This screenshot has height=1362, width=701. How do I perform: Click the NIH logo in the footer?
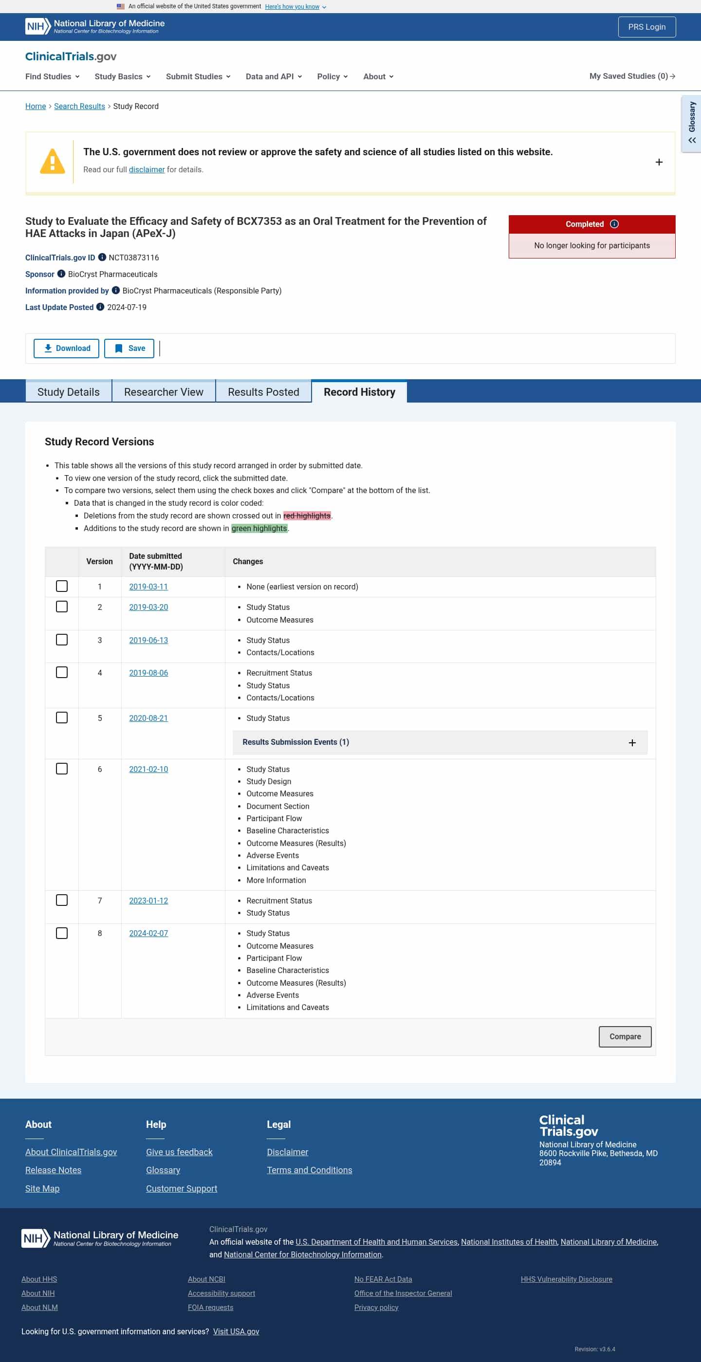click(100, 1238)
